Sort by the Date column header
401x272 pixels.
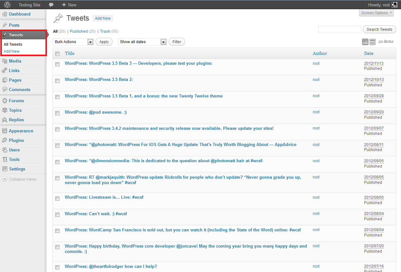369,53
